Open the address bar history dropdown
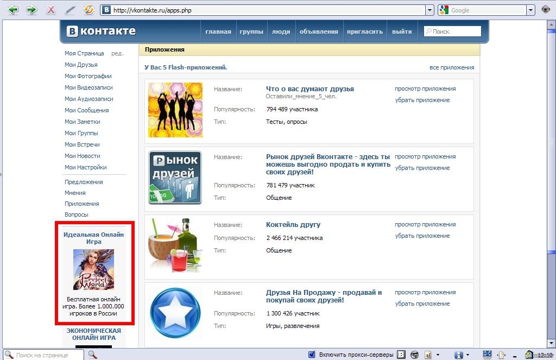The height and width of the screenshot is (360, 556). [429, 10]
